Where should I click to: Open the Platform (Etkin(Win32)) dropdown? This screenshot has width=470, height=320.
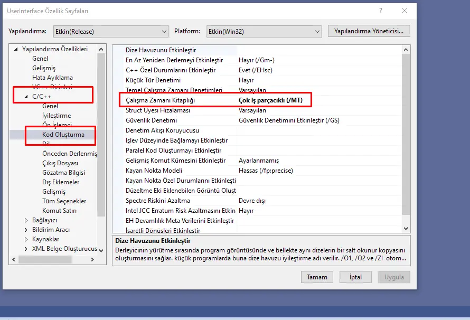pos(264,32)
